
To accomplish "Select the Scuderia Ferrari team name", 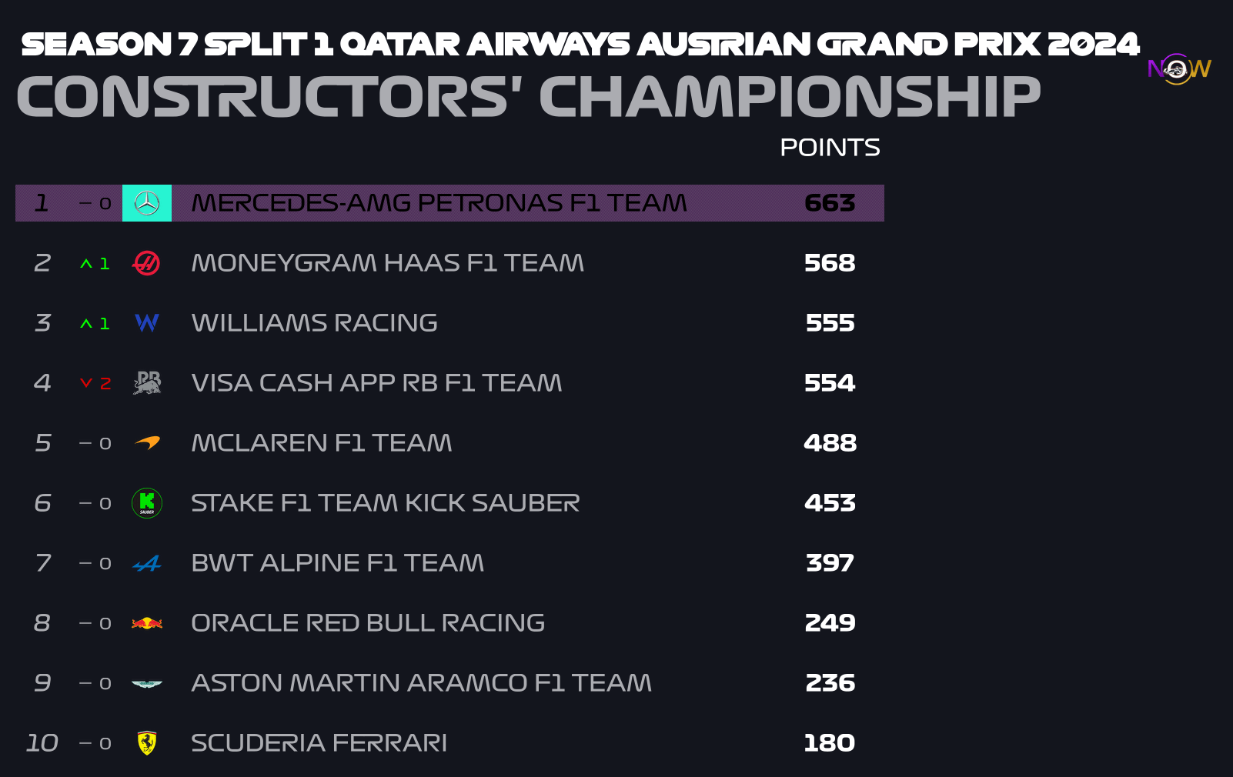I will tap(319, 743).
